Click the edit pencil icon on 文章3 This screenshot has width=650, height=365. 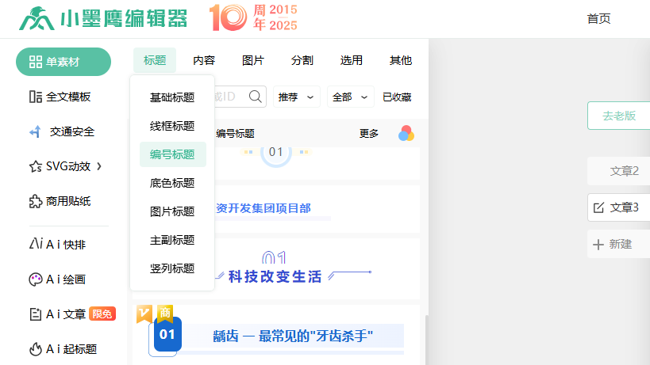(598, 207)
